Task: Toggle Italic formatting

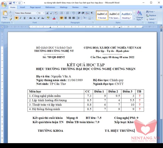Action: (x=20, y=18)
